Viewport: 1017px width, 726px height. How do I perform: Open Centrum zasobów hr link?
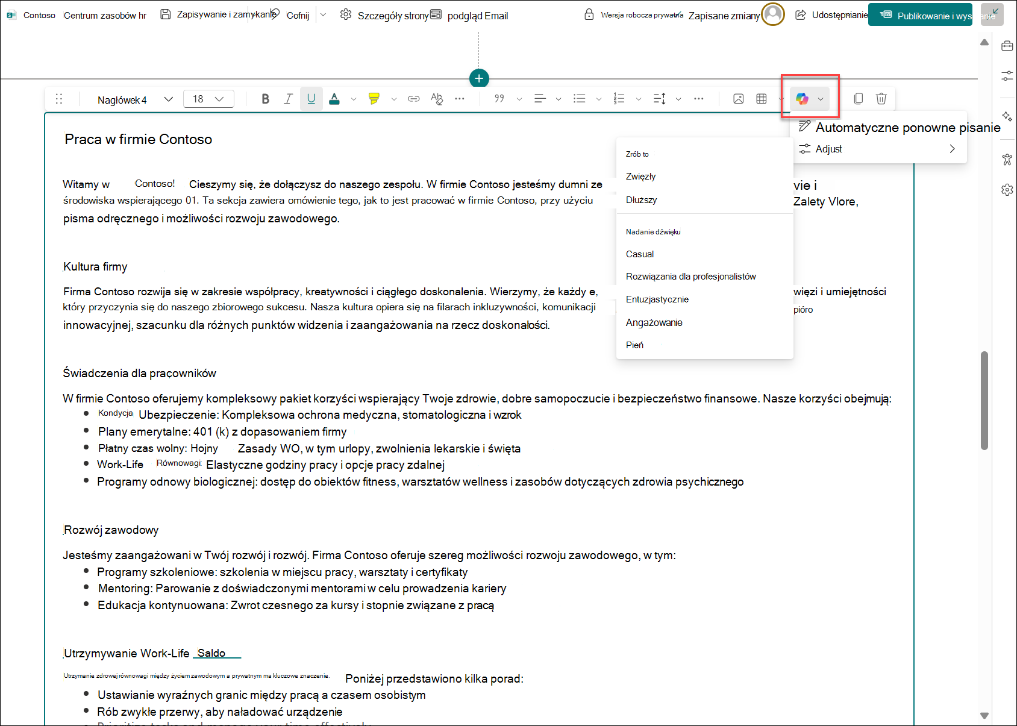(105, 16)
